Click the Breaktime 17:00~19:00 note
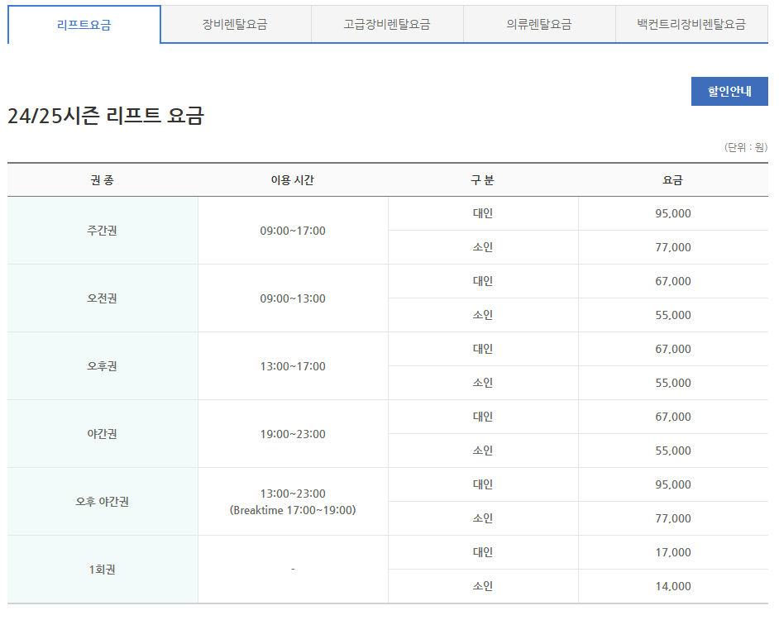This screenshot has height=620, width=779. (293, 510)
